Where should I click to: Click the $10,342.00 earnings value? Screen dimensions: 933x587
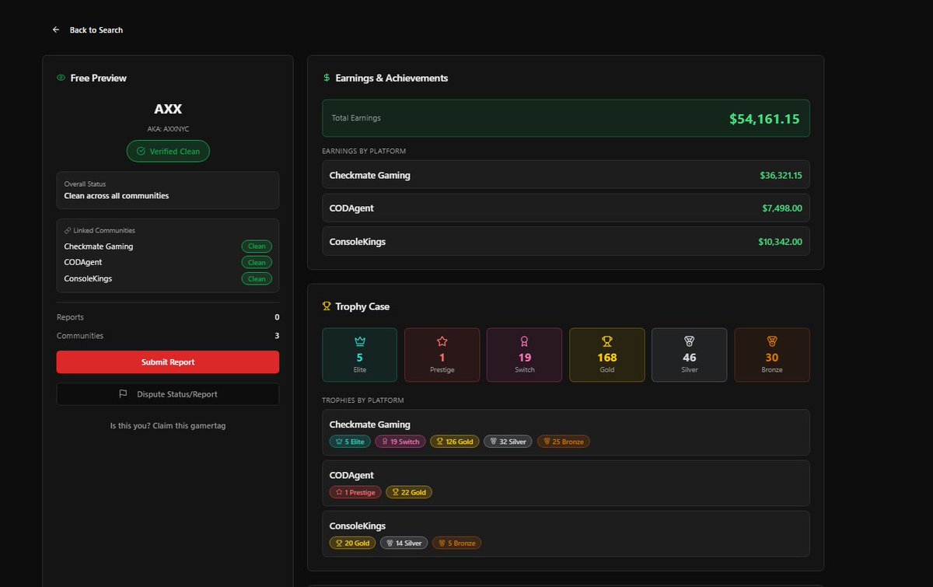pyautogui.click(x=780, y=242)
